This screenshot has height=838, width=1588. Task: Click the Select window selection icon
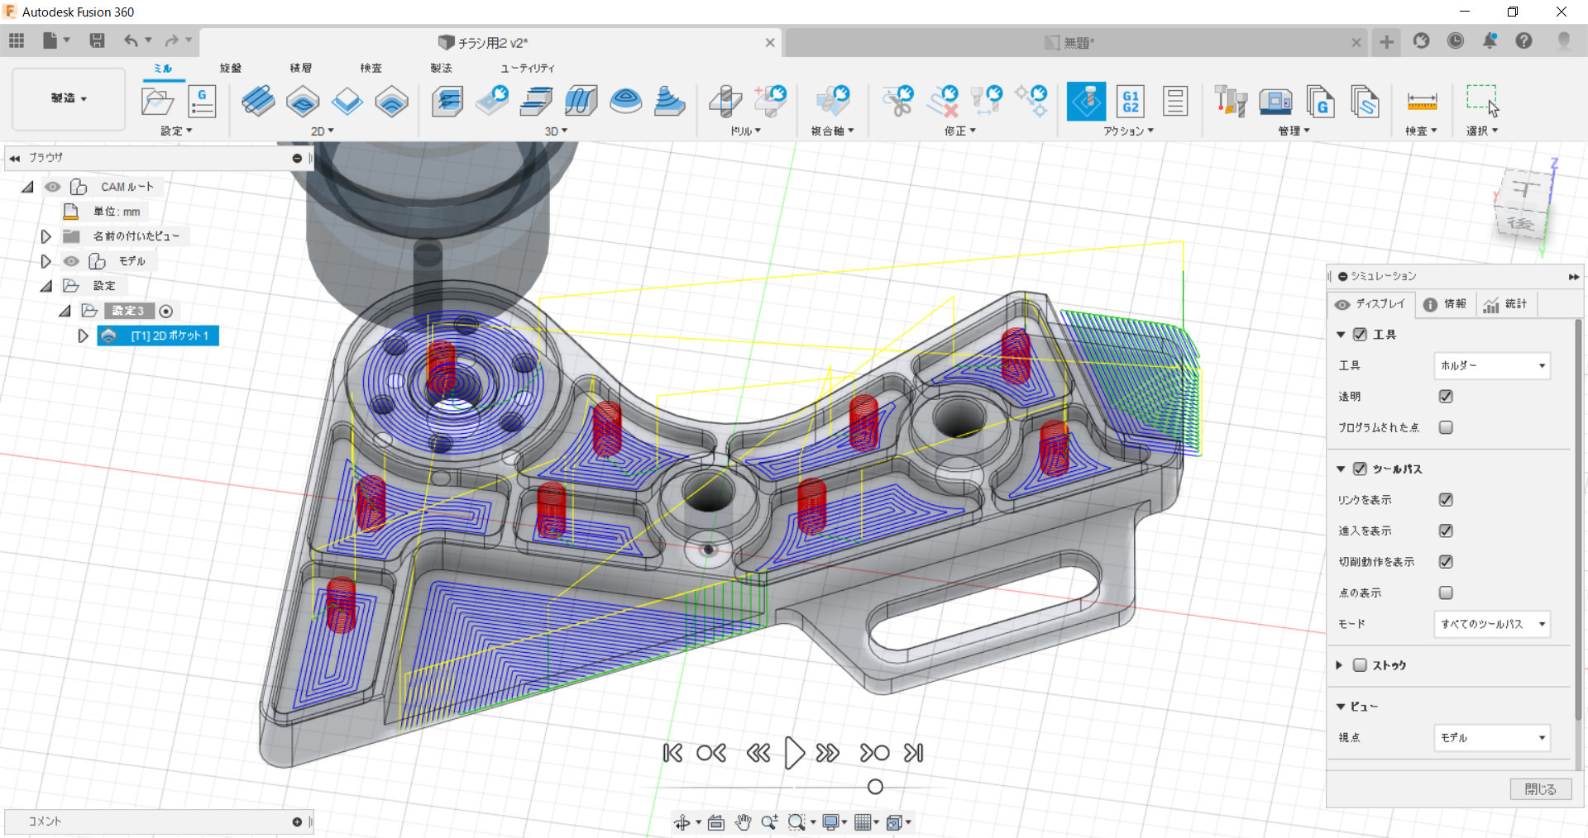click(x=1482, y=102)
